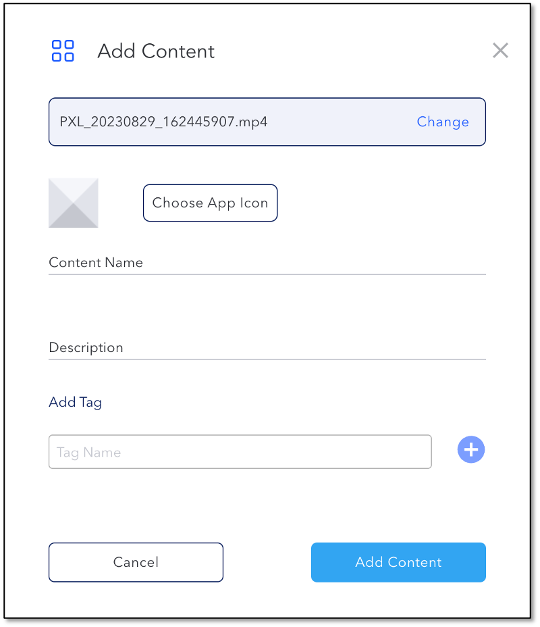Click the blue plus icon to add tag
This screenshot has height=627, width=540.
471,449
